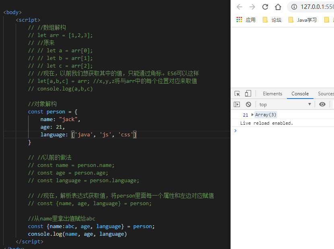
Task: Click the '// let arr = [1,2,3];' comment
Action: (x=60, y=35)
